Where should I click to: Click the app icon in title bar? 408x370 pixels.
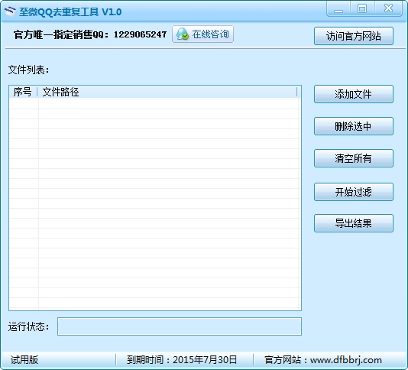(x=10, y=11)
